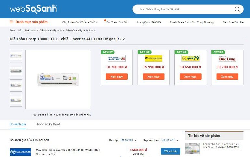Screen dimensions: 250x157
Task: Click the yellow Dienmayxanh store logo
Action: pyautogui.click(x=154, y=58)
